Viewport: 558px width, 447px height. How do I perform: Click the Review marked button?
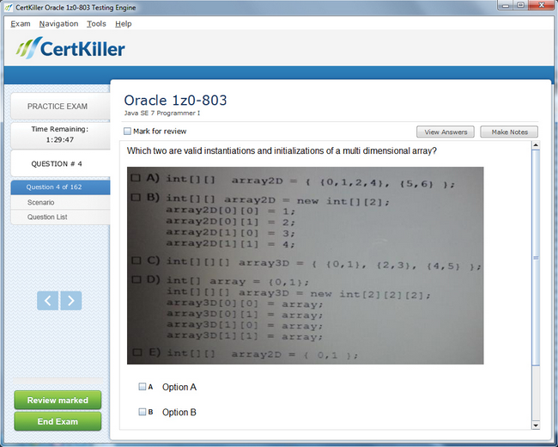[58, 401]
